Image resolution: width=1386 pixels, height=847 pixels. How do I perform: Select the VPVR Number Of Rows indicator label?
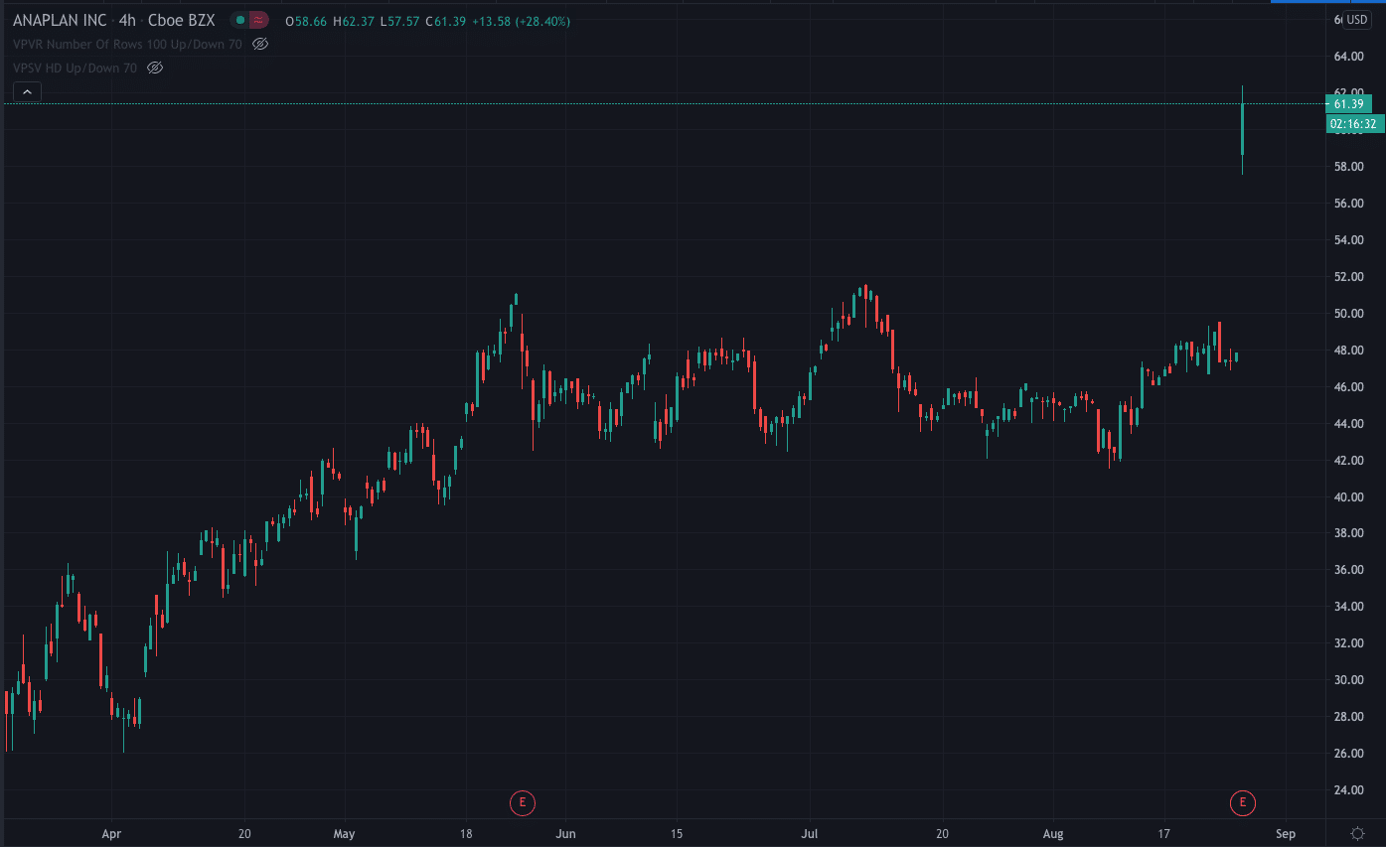point(127,44)
